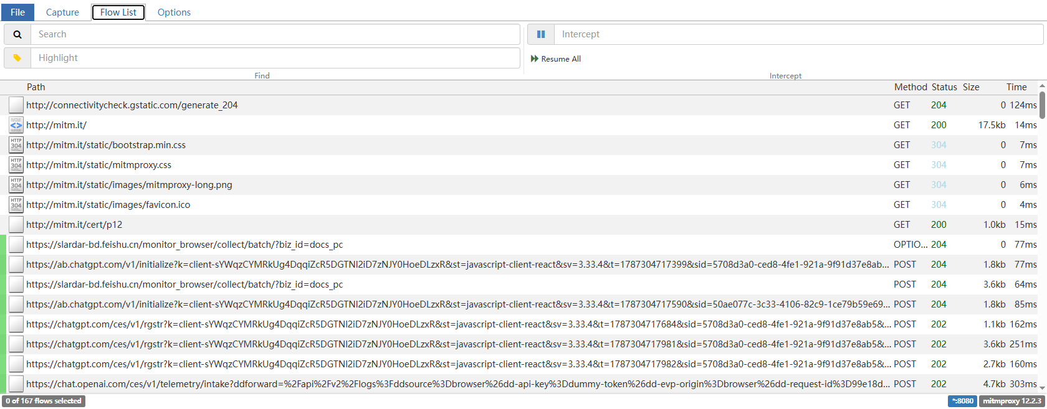The image size is (1047, 409).
Task: Click the yellow highlight tag icon
Action: (x=17, y=58)
